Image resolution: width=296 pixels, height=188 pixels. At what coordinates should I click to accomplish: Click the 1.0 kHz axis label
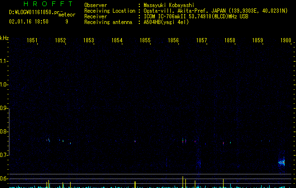point(4,85)
